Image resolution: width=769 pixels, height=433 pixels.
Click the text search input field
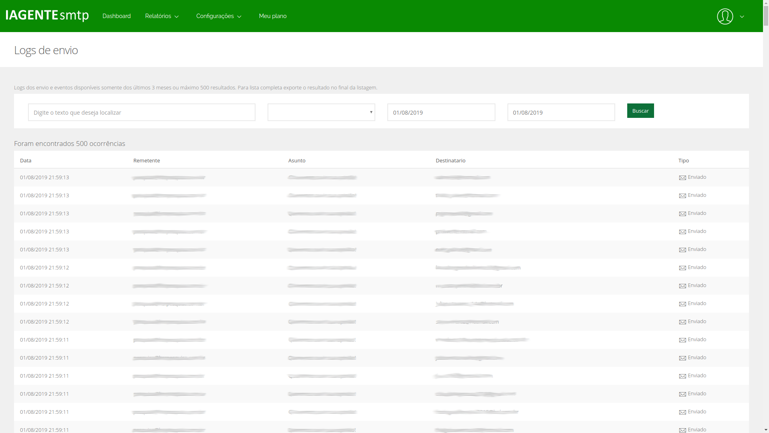click(141, 112)
